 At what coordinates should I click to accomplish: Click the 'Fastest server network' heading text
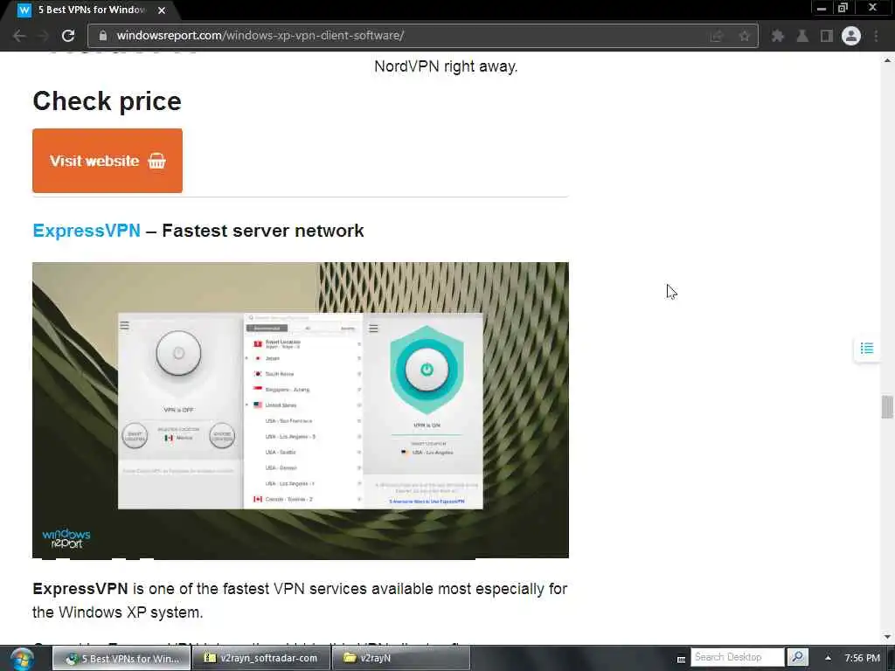262,231
